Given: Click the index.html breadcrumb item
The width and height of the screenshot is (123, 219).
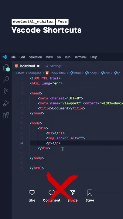Looking at the screenshot, I should (x=56, y=73).
